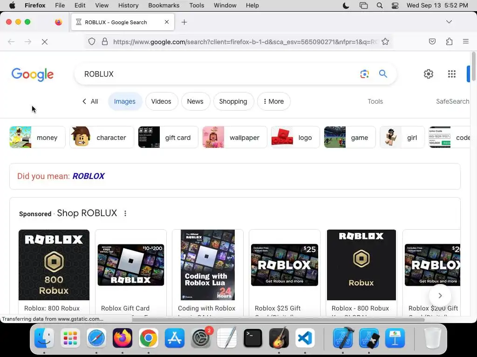Open System Settings from the Dock
The image size is (477, 357).
tap(201, 337)
